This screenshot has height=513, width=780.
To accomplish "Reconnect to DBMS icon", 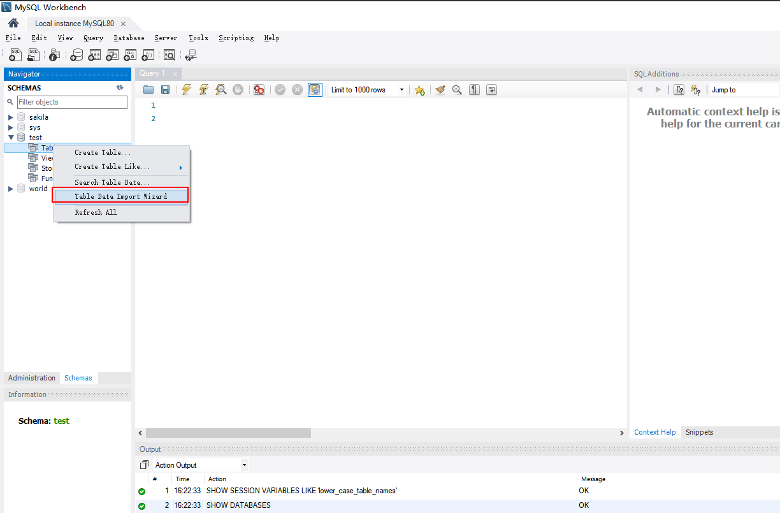I will click(x=191, y=55).
